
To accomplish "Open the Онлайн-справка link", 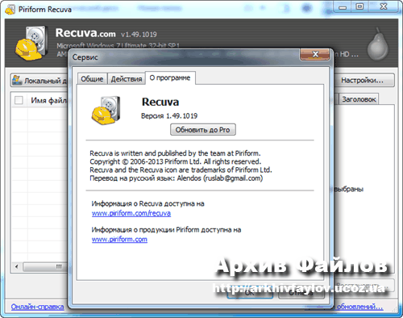I will click(37, 307).
